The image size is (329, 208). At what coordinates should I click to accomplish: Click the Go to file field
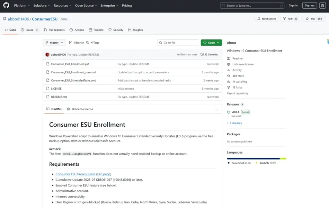[178, 43]
